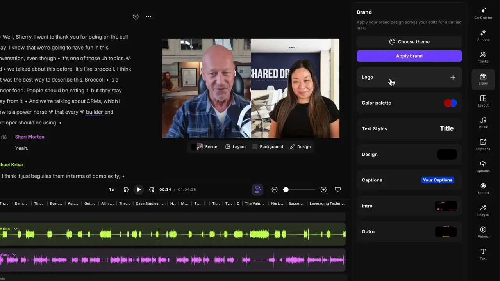
Task: Open the Tracks panel
Action: 483,57
